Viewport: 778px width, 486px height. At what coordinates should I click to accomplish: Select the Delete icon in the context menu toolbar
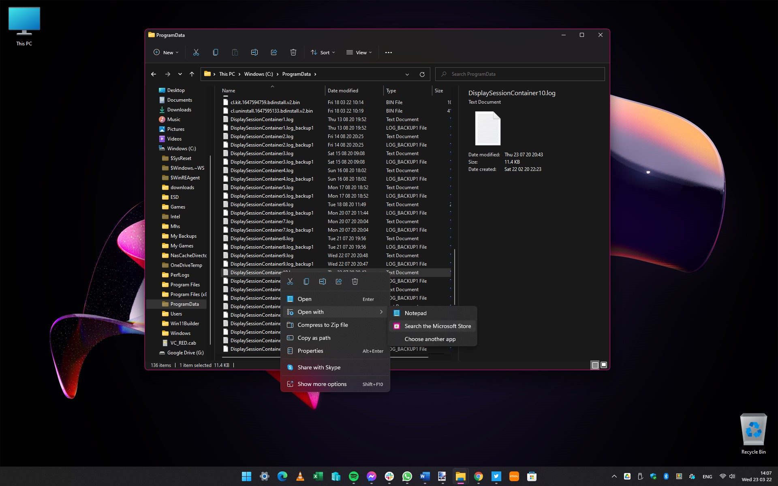point(355,281)
